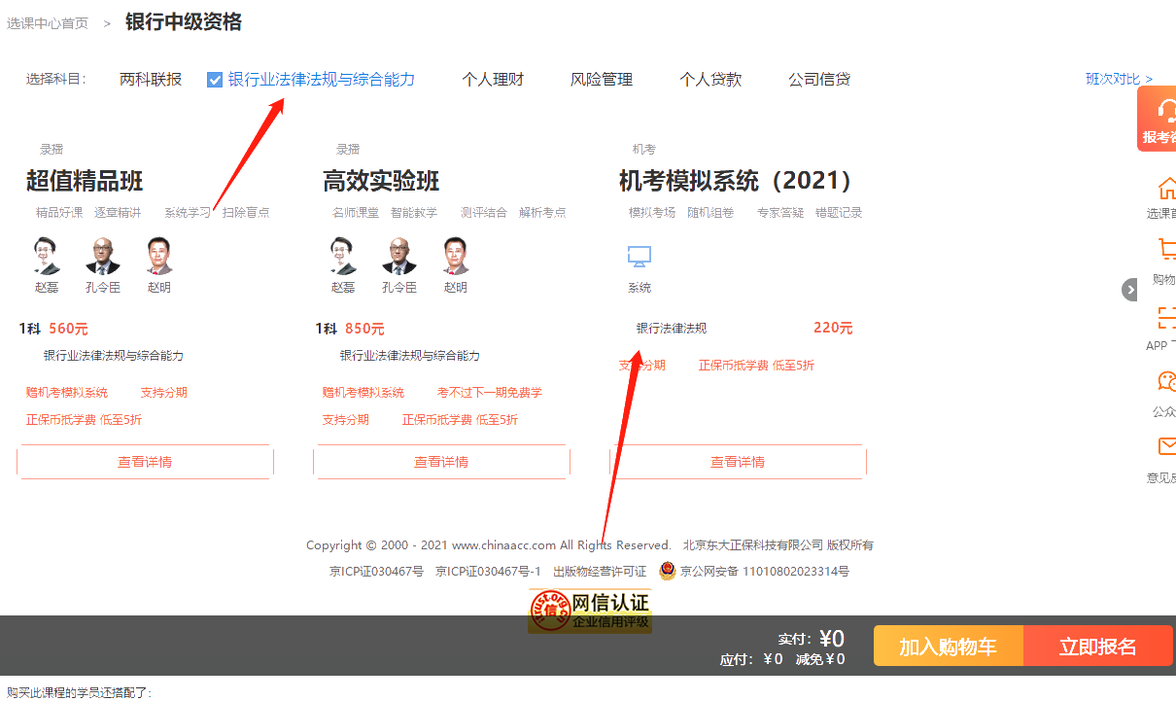The height and width of the screenshot is (701, 1176).
Task: Switch to the 公司信贷 subject tab
Action: coord(820,79)
